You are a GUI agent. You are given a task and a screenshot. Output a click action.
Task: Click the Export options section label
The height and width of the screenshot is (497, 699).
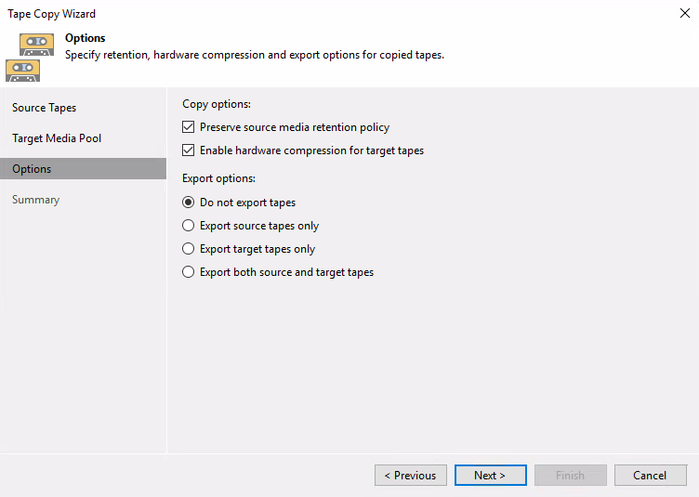point(218,178)
